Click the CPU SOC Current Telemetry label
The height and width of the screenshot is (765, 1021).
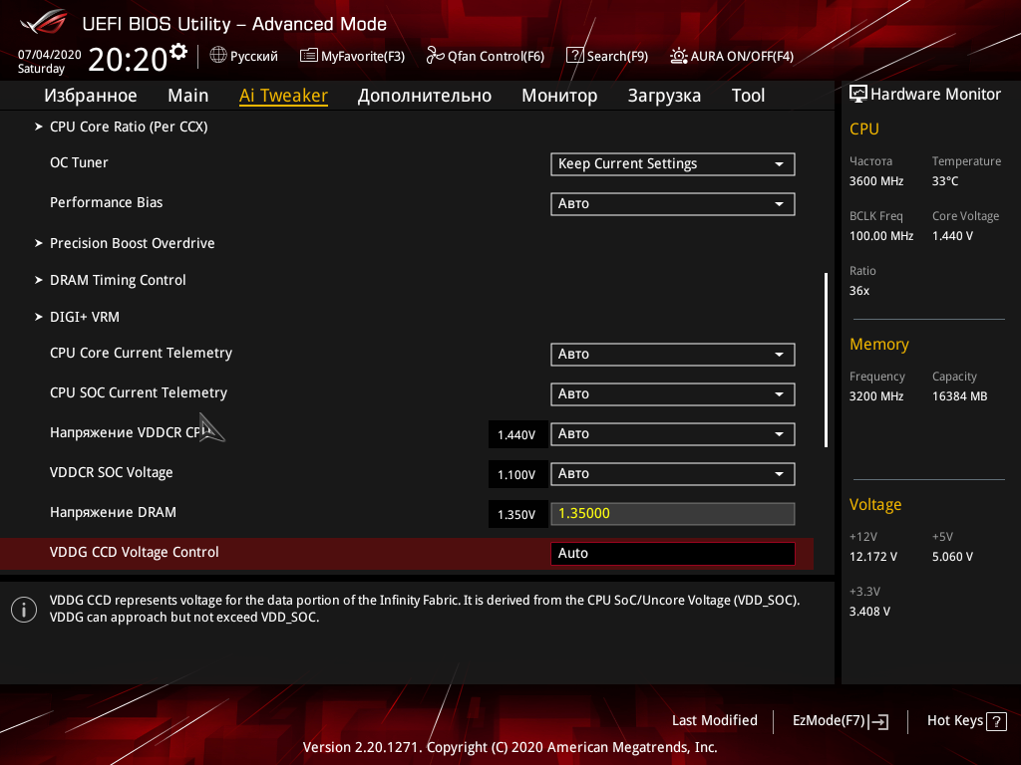coord(138,392)
